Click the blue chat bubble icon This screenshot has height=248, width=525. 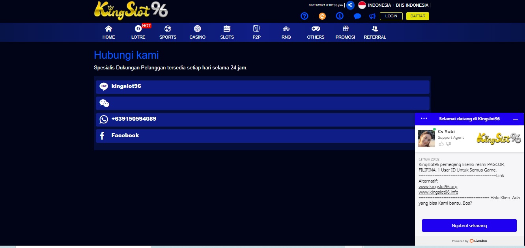point(357,16)
